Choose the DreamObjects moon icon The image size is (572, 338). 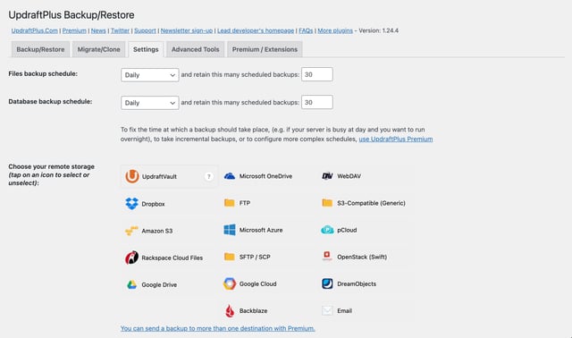(x=327, y=283)
